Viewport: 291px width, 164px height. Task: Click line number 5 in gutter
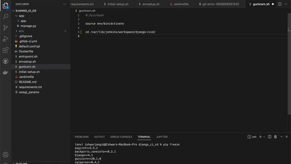tap(79, 32)
